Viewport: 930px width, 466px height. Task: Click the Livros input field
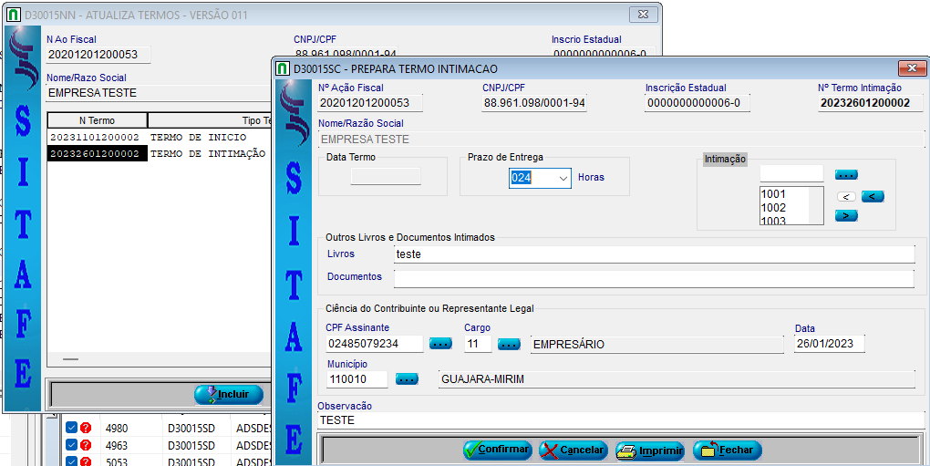coord(653,254)
